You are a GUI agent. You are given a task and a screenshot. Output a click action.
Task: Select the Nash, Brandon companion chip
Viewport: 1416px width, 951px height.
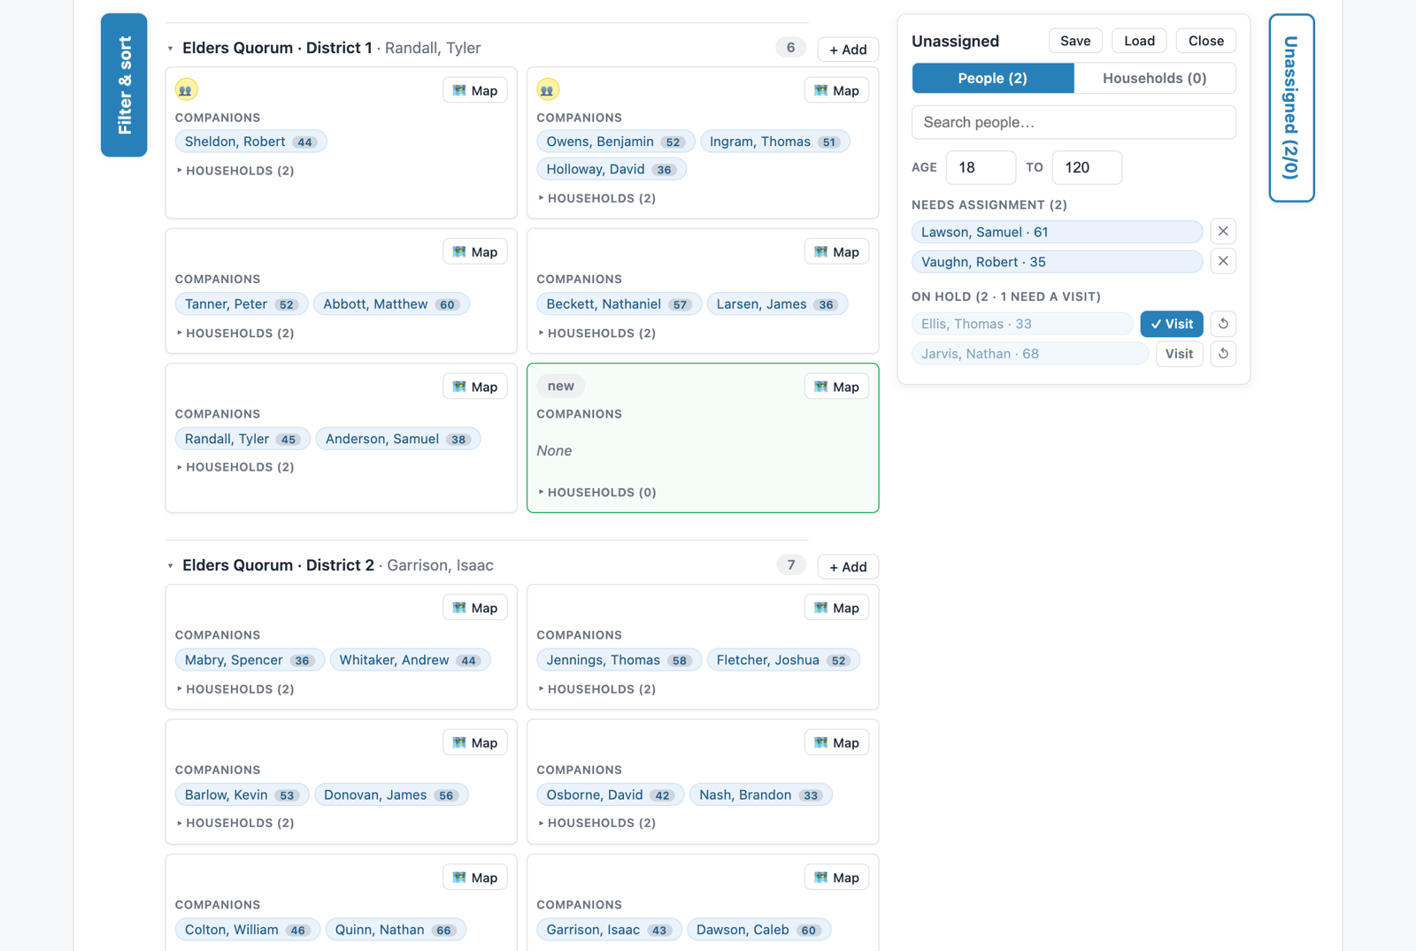tap(760, 794)
